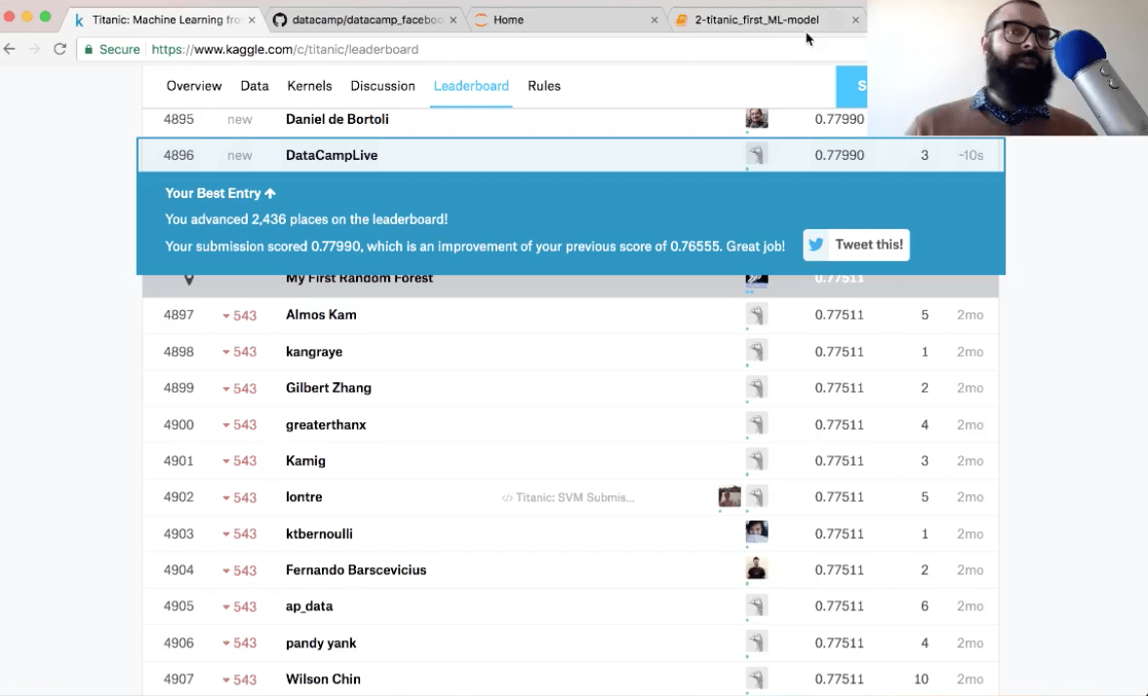Viewport: 1148px width, 696px height.
Task: Click the Kaggle k favicon on first tab
Action: point(79,20)
